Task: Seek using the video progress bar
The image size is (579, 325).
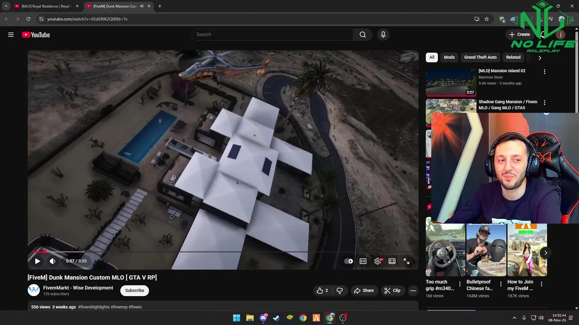Action: tap(223, 252)
